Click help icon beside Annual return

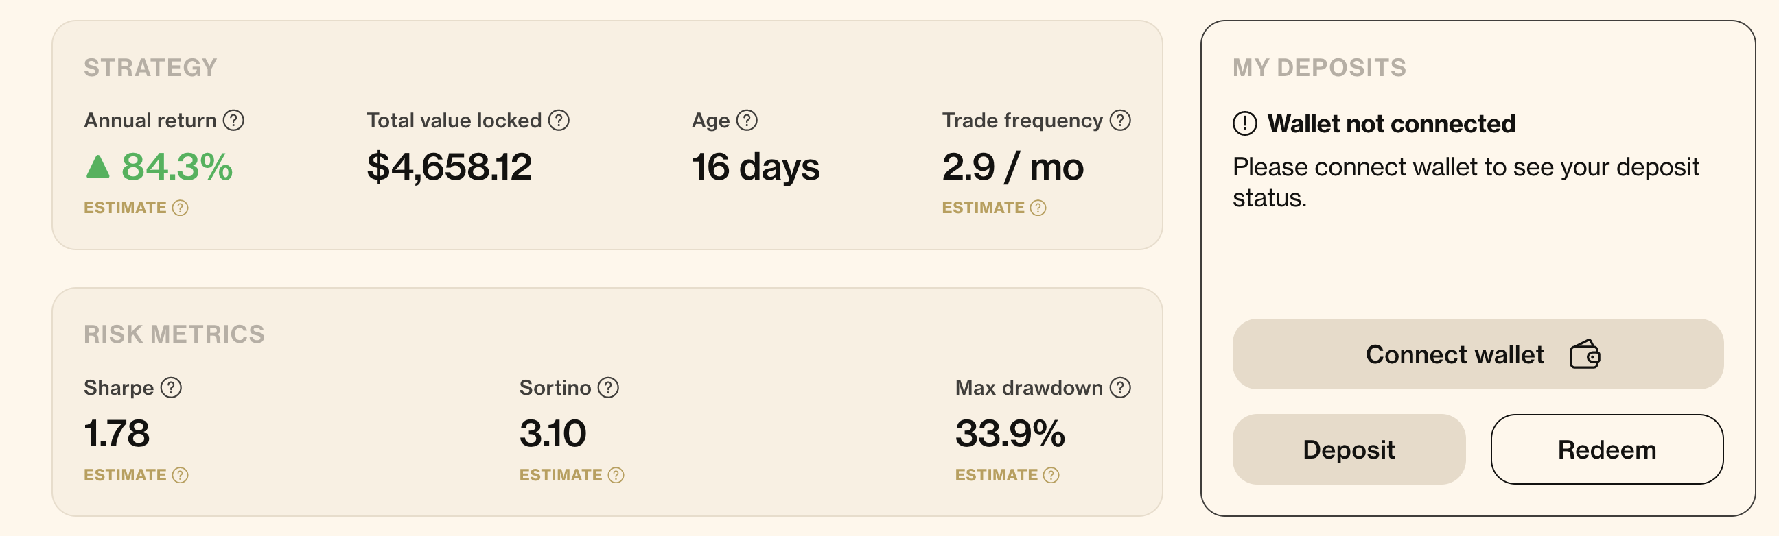click(x=233, y=121)
